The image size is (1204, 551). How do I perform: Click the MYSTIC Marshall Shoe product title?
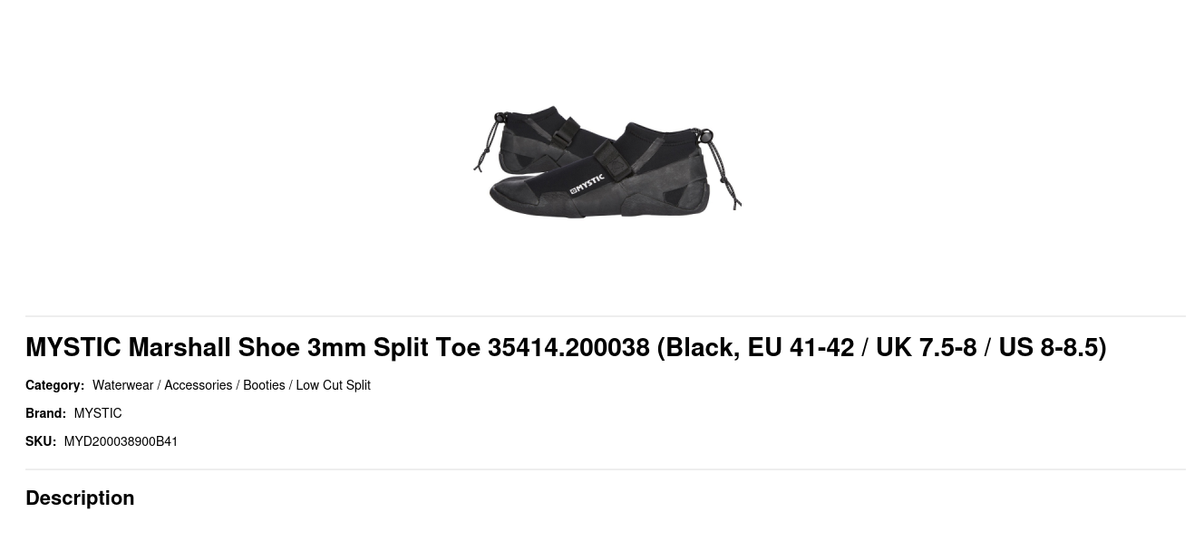coord(566,347)
